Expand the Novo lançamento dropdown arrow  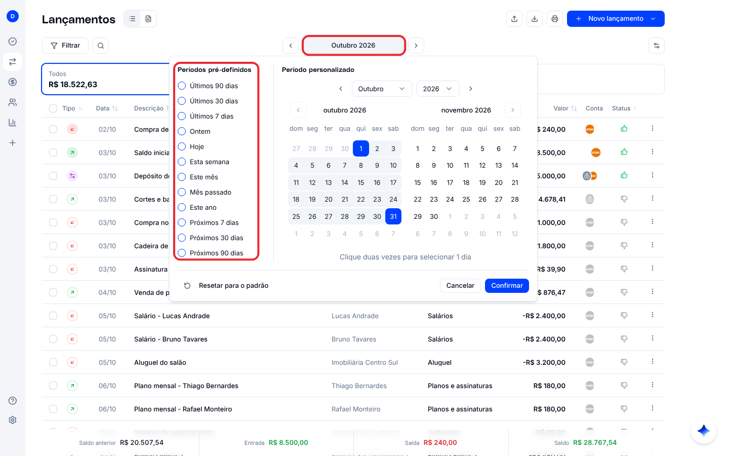pyautogui.click(x=653, y=19)
